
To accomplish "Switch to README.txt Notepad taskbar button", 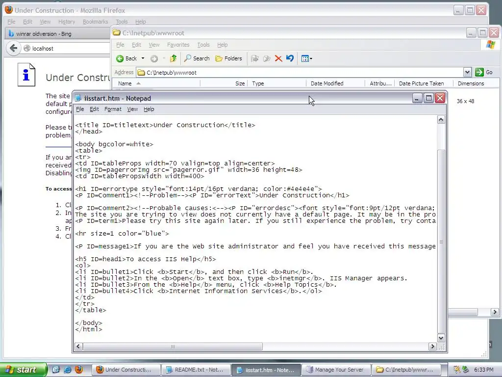I will point(195,370).
